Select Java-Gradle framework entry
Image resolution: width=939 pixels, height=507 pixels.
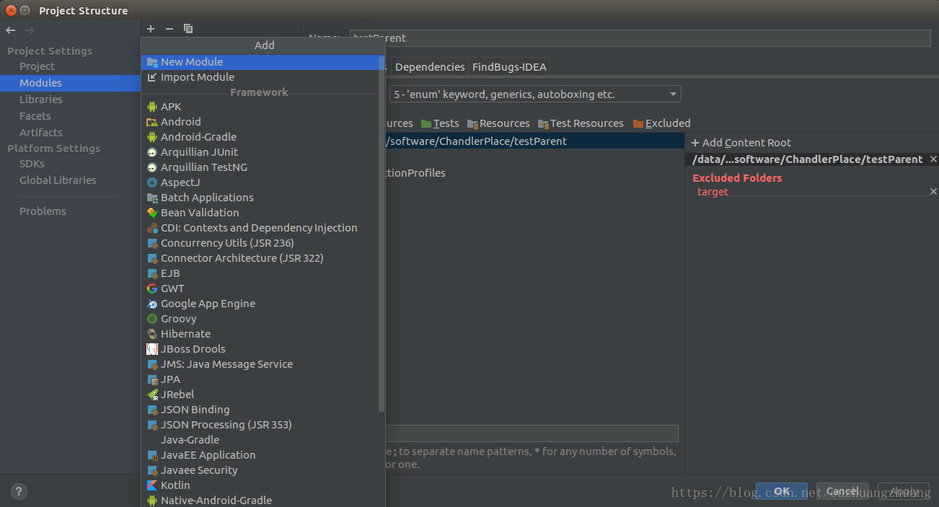pos(260,440)
